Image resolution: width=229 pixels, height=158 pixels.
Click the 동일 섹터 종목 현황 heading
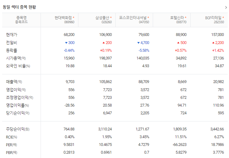tap(19, 7)
